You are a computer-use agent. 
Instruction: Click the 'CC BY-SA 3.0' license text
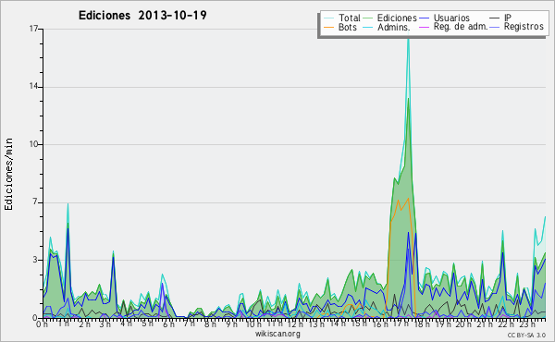[526, 335]
